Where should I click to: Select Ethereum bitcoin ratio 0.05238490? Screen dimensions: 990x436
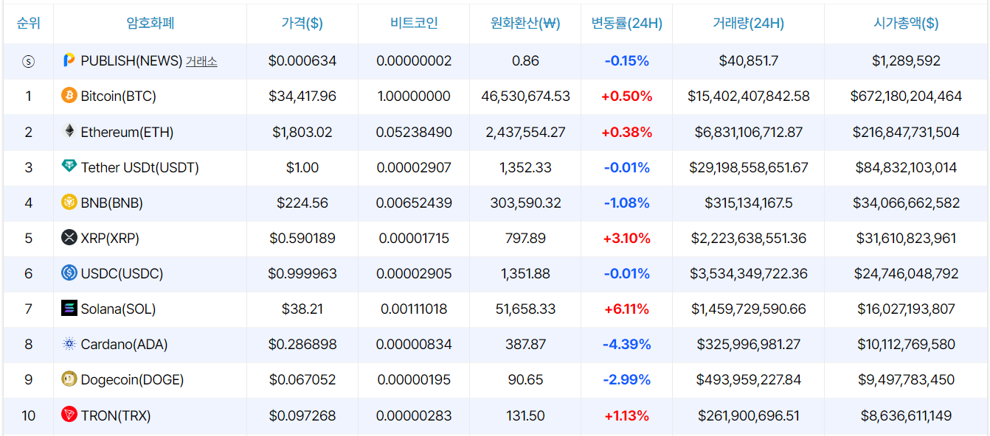[414, 132]
